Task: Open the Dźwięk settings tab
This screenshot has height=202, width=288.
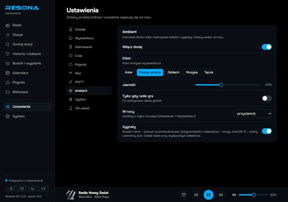Action: tap(89, 29)
